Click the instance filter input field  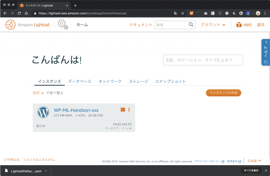(203, 60)
